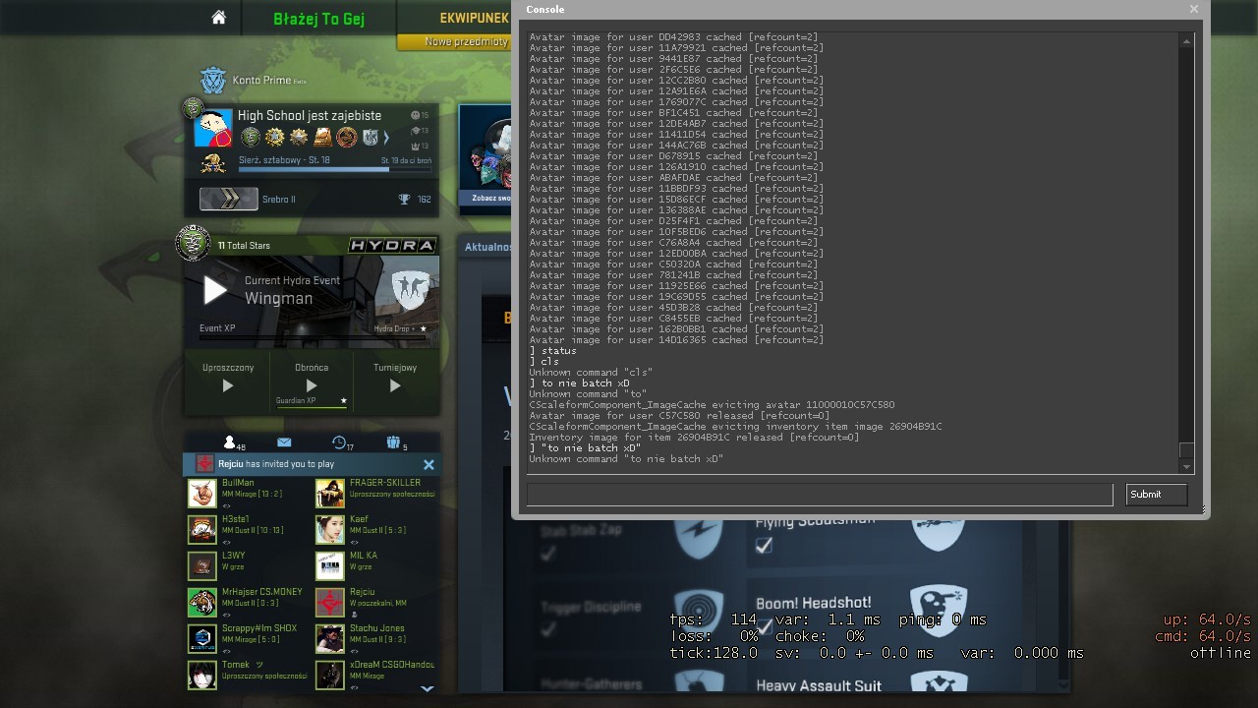
Task: Click the Boom! Headshot! shield icon
Action: point(939,612)
